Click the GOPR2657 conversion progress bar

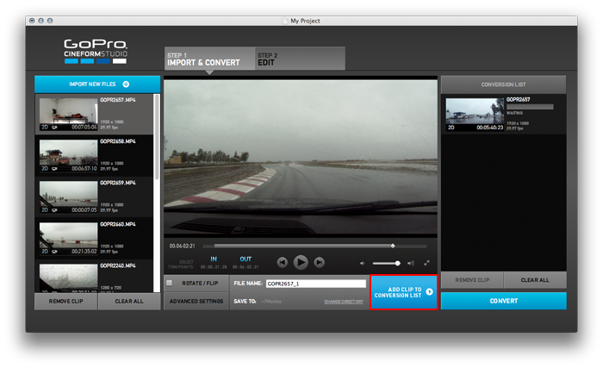click(x=530, y=107)
